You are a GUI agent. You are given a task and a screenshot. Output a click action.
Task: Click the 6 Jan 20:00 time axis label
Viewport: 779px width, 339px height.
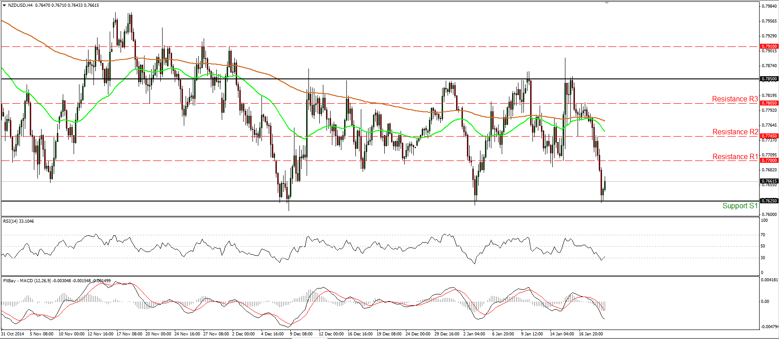504,334
